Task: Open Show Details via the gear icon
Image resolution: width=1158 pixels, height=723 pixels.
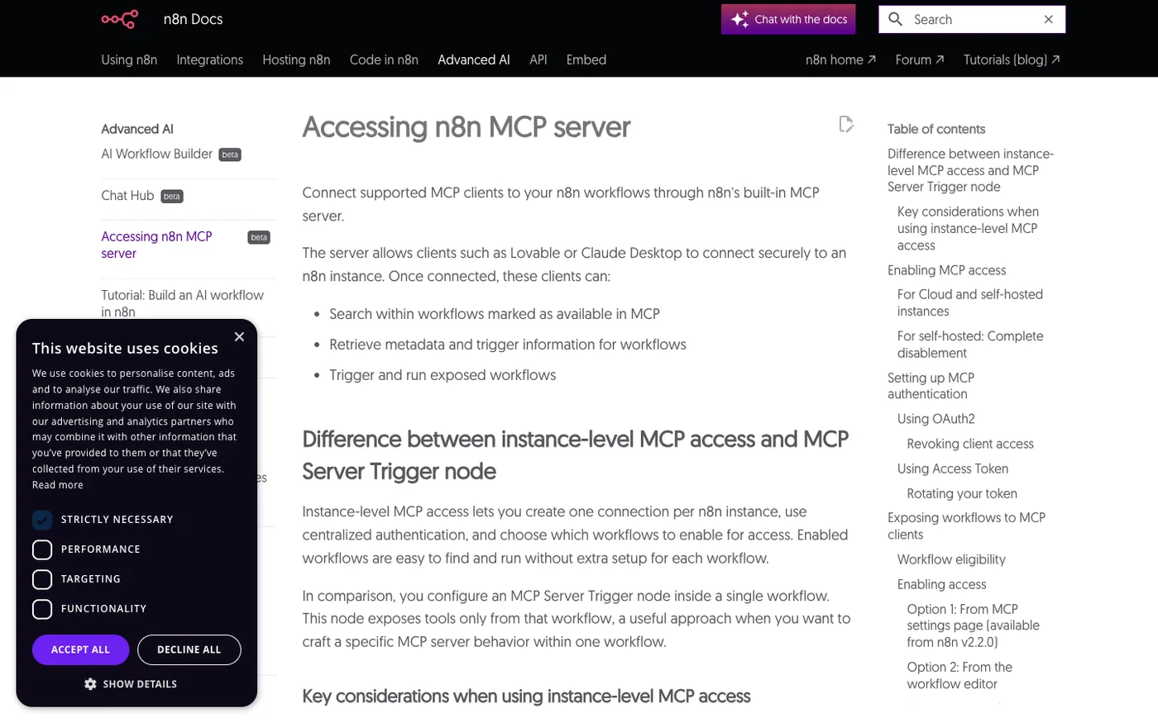Action: [x=90, y=683]
